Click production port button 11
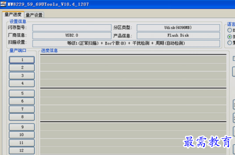This screenshot has width=235, height=155. point(22,143)
